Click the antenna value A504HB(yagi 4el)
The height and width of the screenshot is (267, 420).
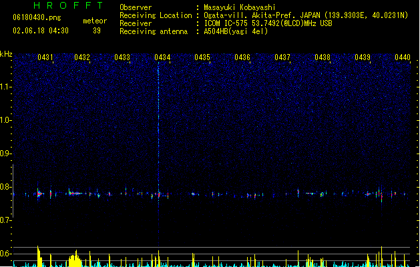point(236,31)
